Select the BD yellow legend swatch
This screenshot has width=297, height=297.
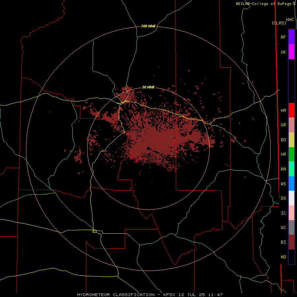point(291,140)
